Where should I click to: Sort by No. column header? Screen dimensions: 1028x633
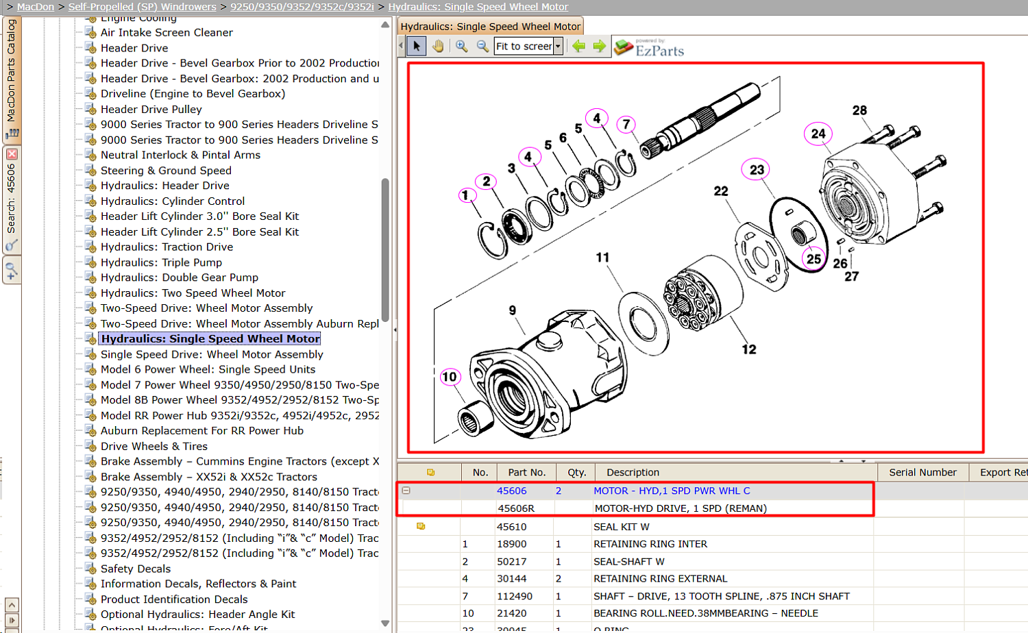click(x=480, y=472)
